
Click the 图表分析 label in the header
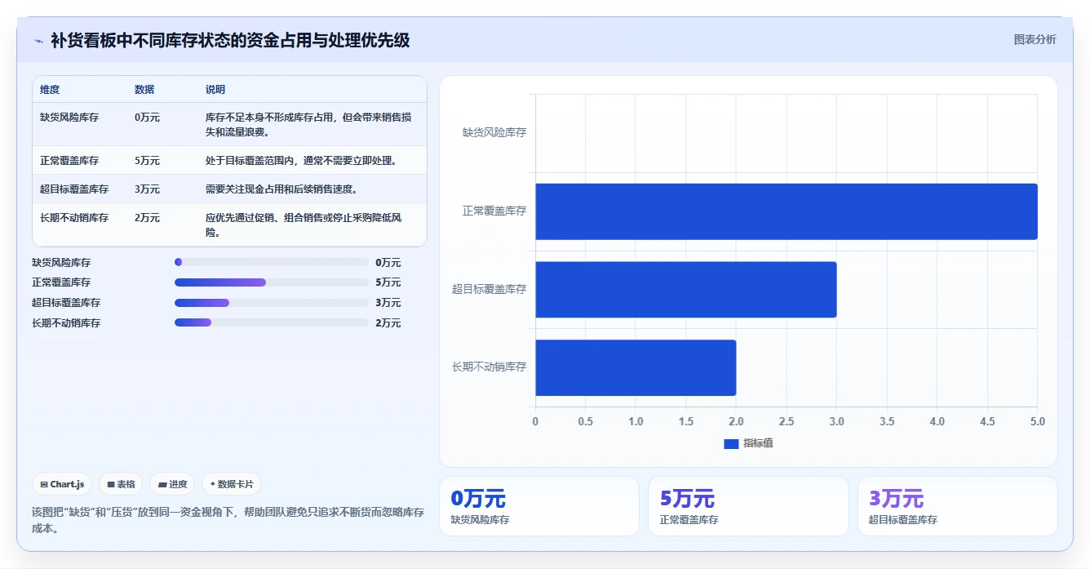pos(1035,39)
